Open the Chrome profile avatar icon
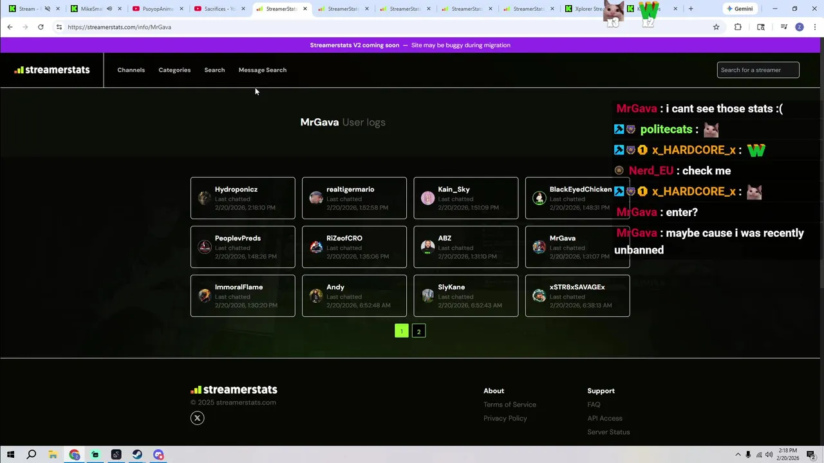Viewport: 824px width, 463px height. (799, 27)
